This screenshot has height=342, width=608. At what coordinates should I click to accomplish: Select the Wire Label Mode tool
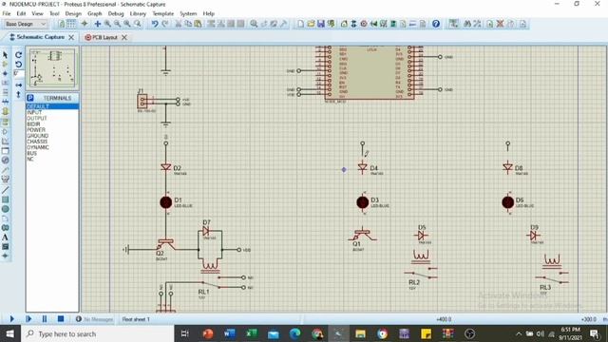5,83
